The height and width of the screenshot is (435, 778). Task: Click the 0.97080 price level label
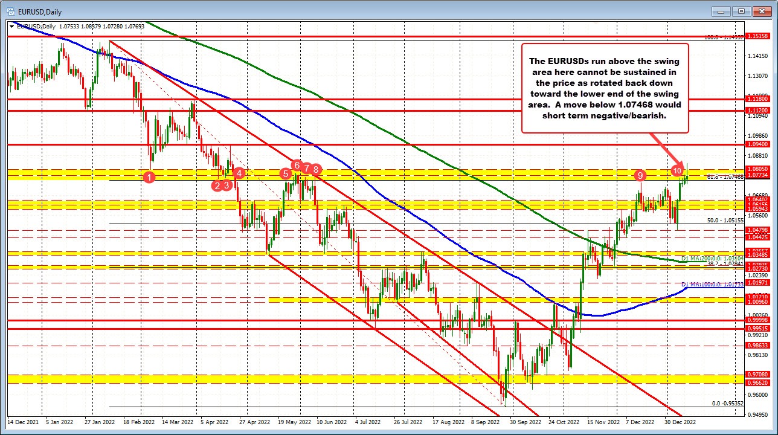coord(757,375)
